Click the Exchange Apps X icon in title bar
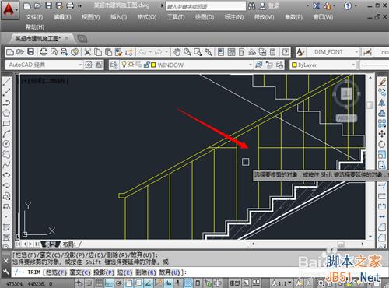This screenshot has height=288, width=389. pyautogui.click(x=317, y=5)
